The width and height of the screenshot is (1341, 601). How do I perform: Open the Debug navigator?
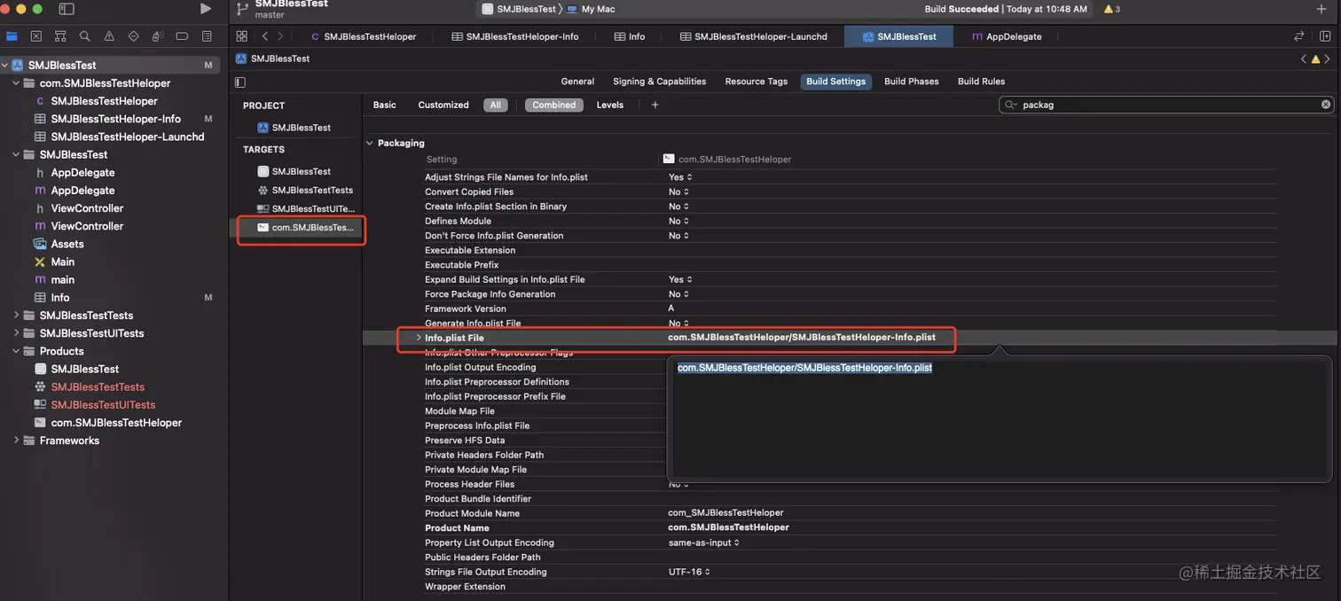click(157, 36)
